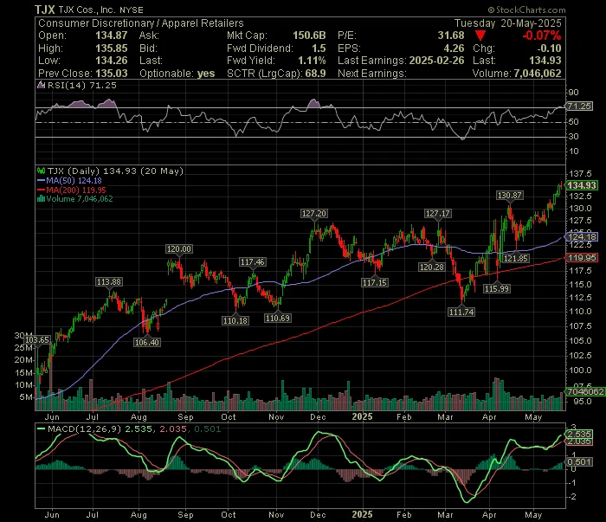Screen dimensions: 606x522
Task: Click the TJX (Daily) 134.93 (20 May) legend
Action: pyautogui.click(x=115, y=171)
